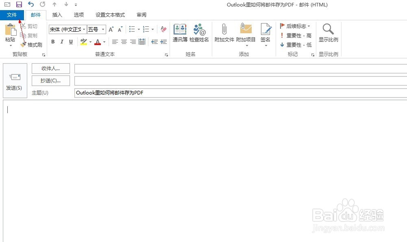Toggle 重要性 - 高 high importance
The width and height of the screenshot is (407, 242).
pos(295,35)
